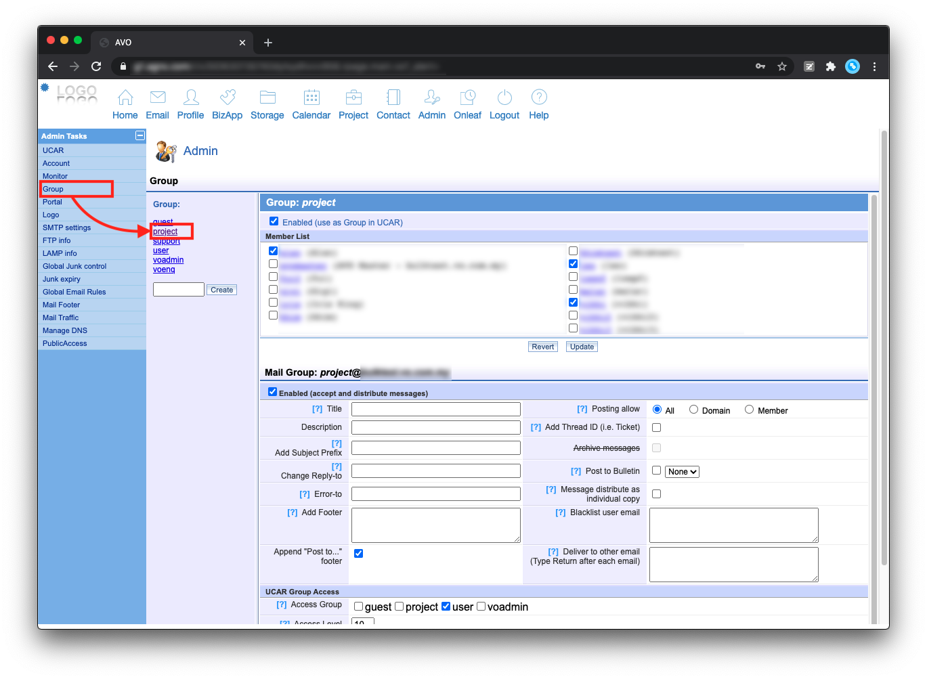Select Posting allow Domain radio

coord(693,410)
